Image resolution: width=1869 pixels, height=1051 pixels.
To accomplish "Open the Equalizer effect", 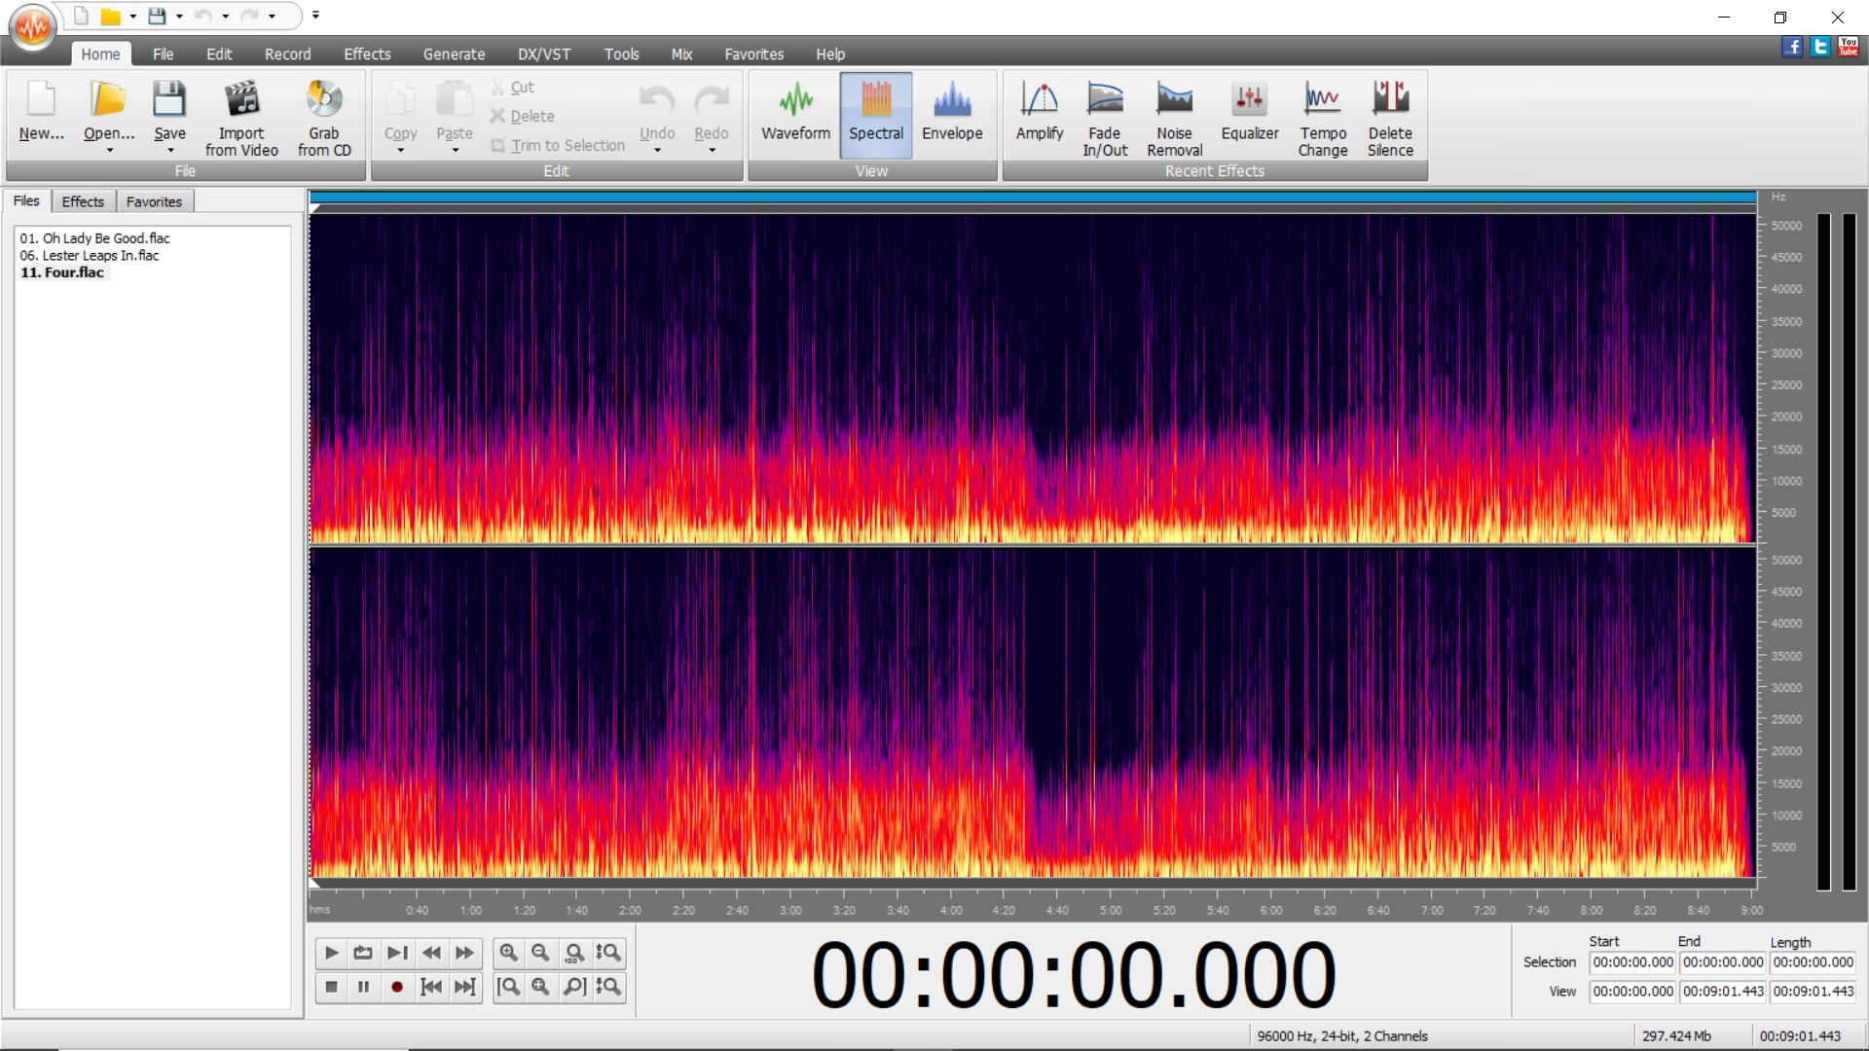I will 1249,114.
